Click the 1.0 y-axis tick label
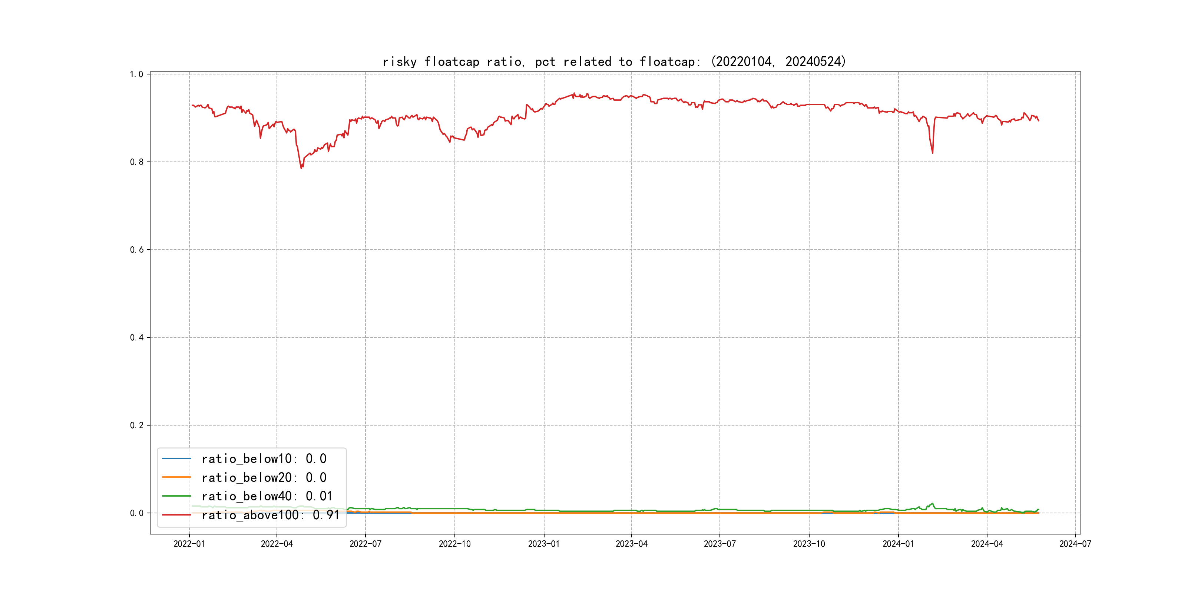The width and height of the screenshot is (1201, 600). tap(137, 74)
